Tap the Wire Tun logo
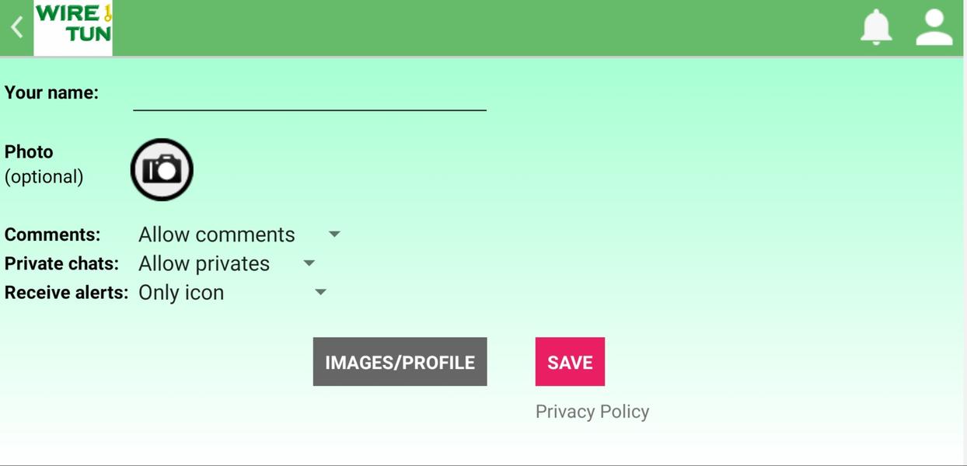Screen dimensions: 967x466 [x=73, y=28]
